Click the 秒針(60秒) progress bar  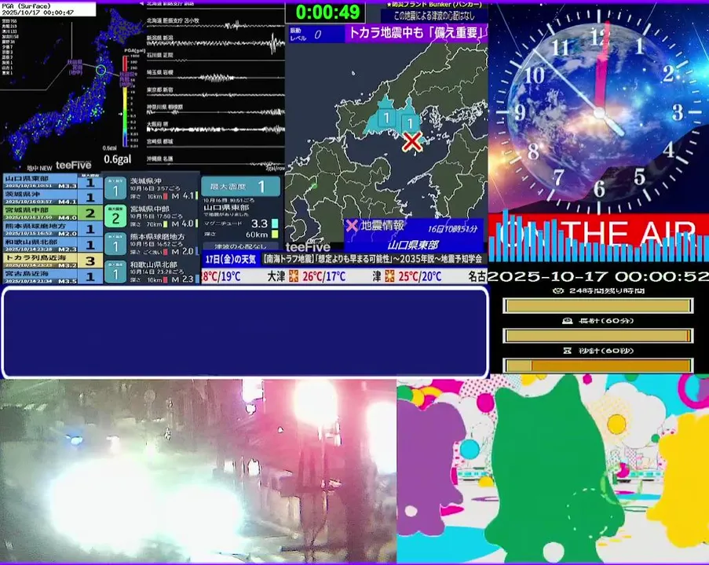click(x=598, y=366)
